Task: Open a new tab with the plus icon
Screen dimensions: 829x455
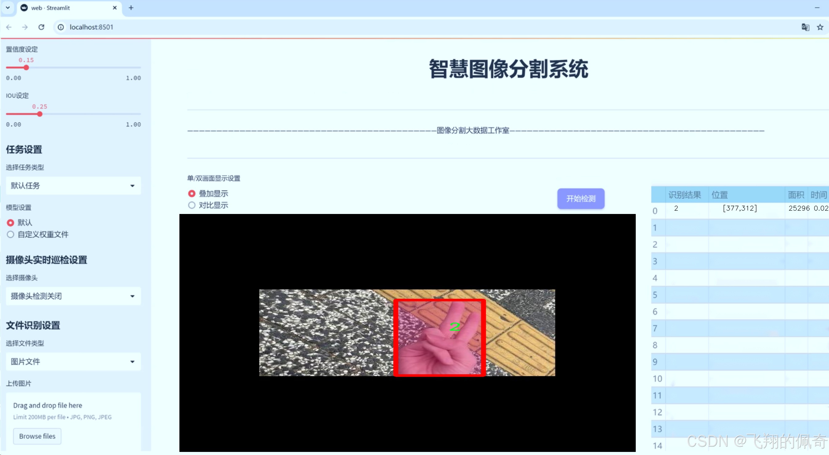Action: [131, 8]
